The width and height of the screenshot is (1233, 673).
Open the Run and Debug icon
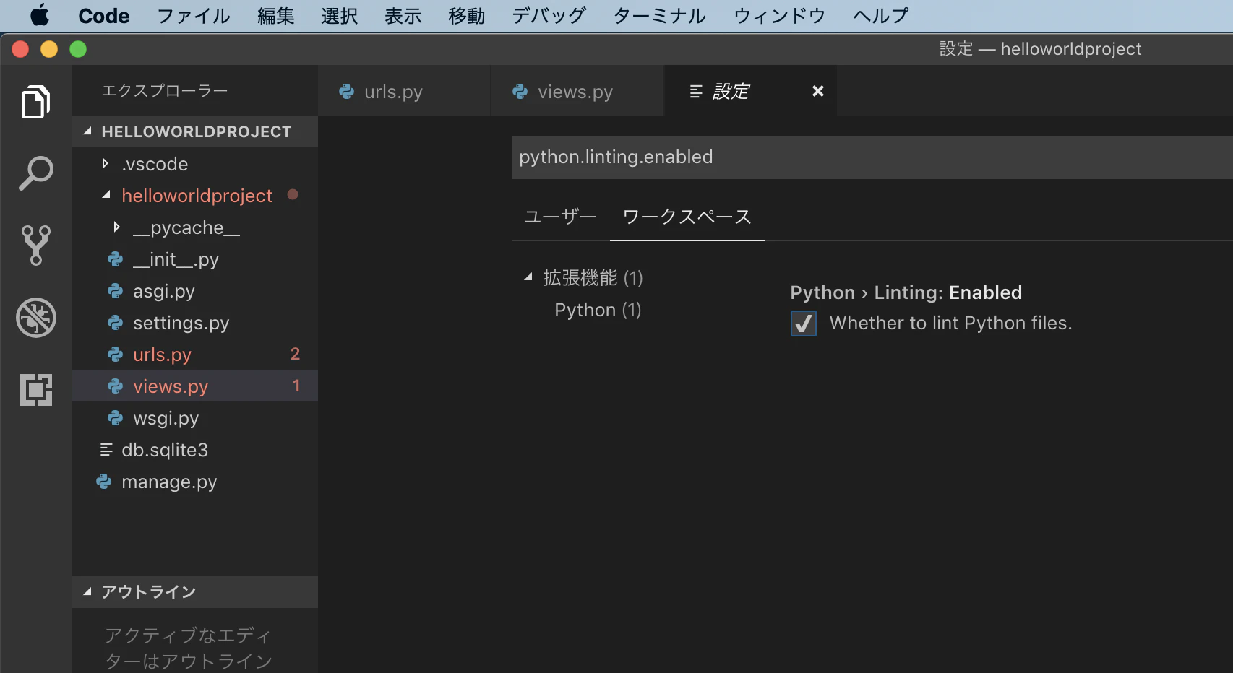point(36,318)
